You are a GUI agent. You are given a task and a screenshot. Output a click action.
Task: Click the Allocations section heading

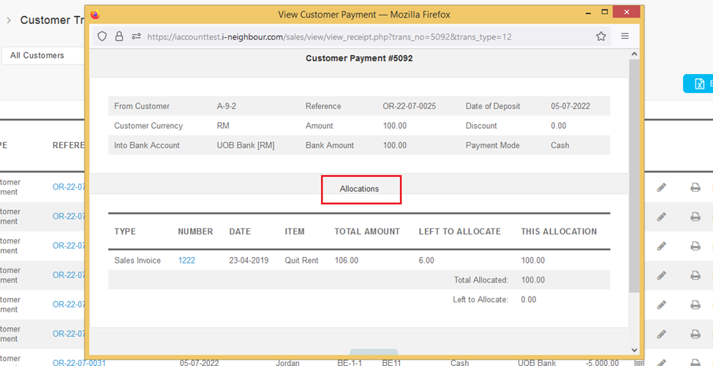360,189
